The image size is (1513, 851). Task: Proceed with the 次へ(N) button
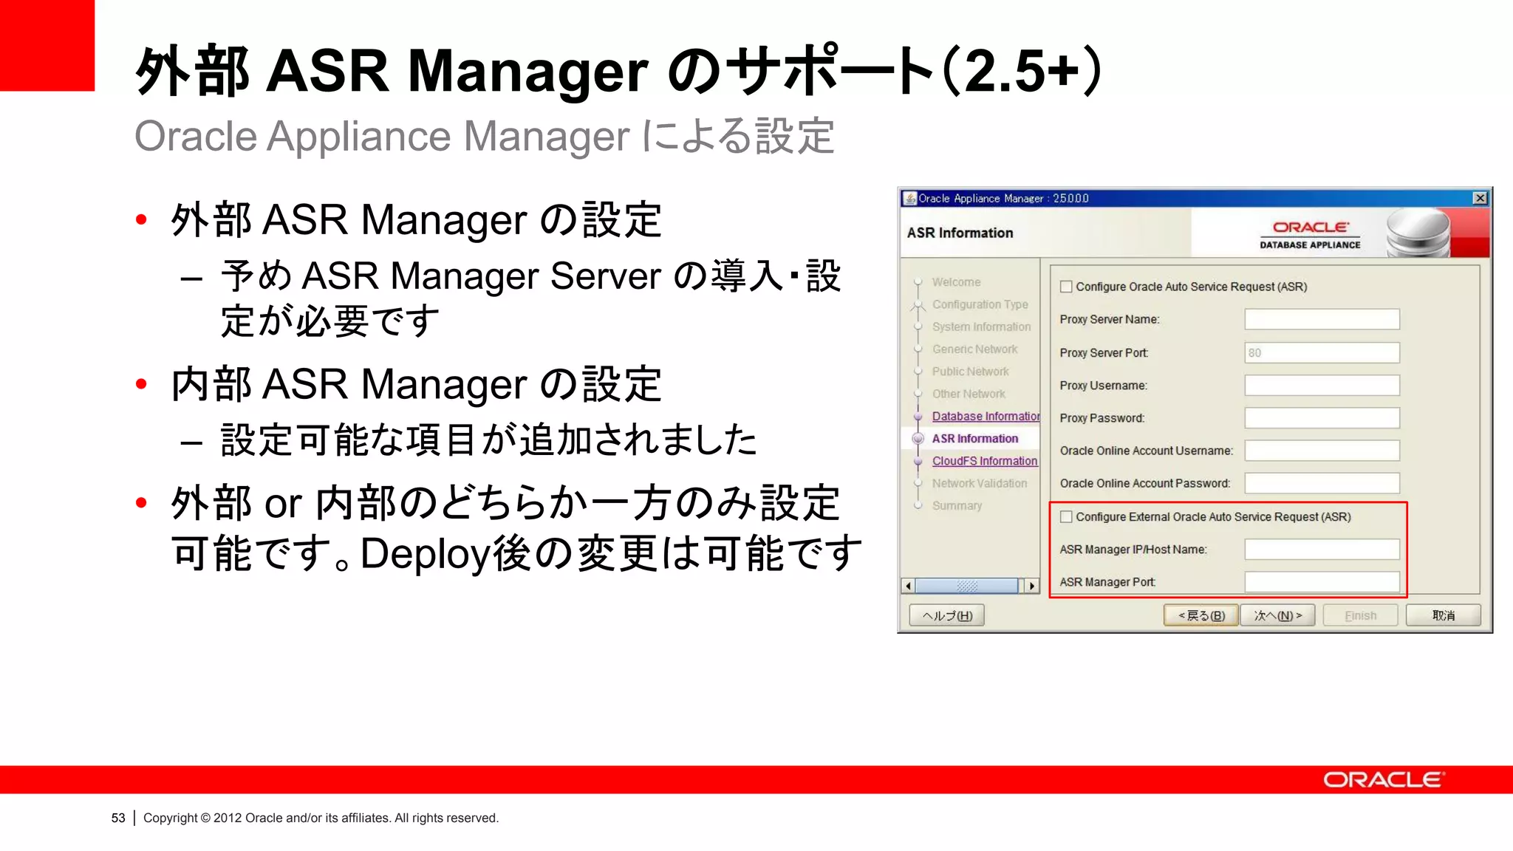1278,615
